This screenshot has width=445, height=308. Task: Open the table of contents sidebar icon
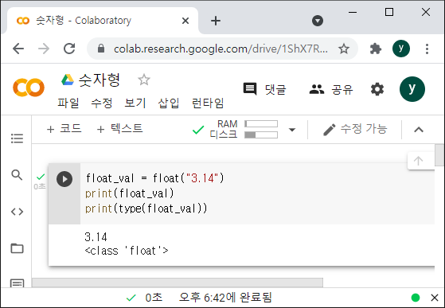(x=17, y=138)
